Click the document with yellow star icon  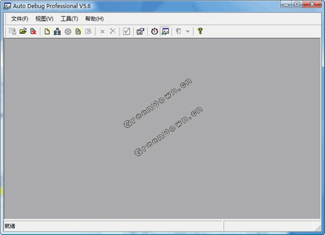[x=78, y=31]
